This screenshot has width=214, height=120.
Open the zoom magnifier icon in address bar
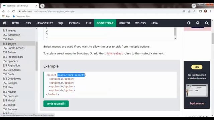point(184,11)
